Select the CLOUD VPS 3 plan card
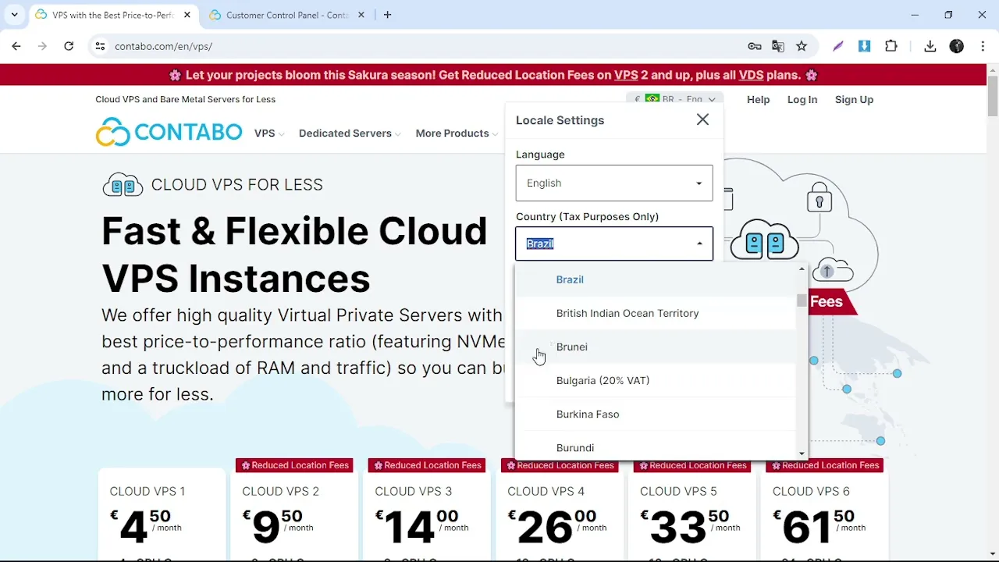The height and width of the screenshot is (562, 999). [425, 515]
